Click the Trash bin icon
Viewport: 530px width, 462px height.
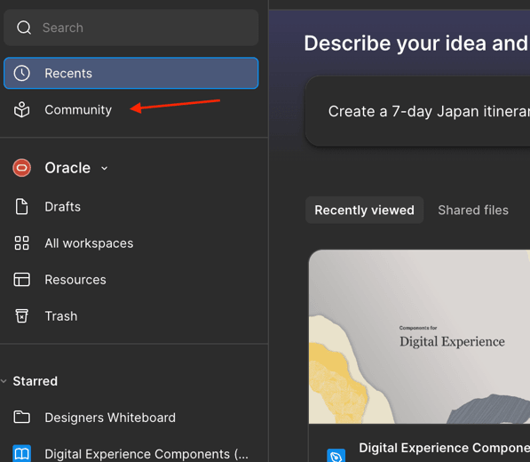point(22,316)
